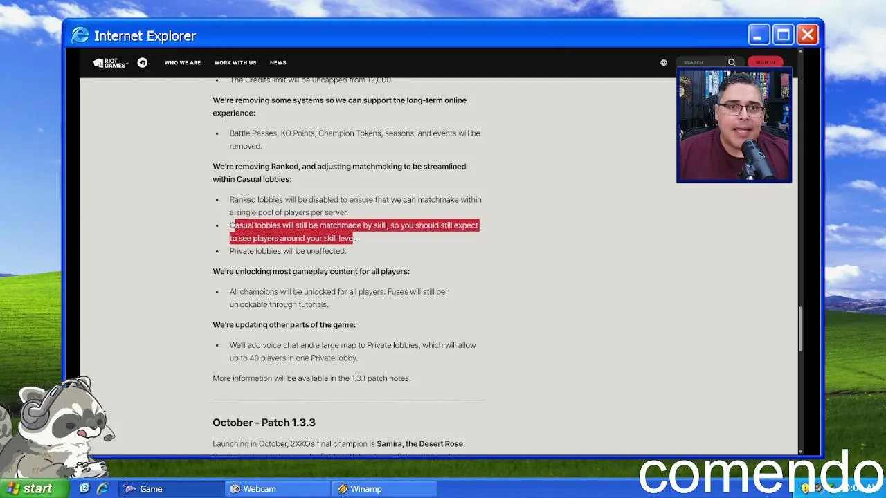Click the Internet Explorer title bar logo

pyautogui.click(x=80, y=35)
